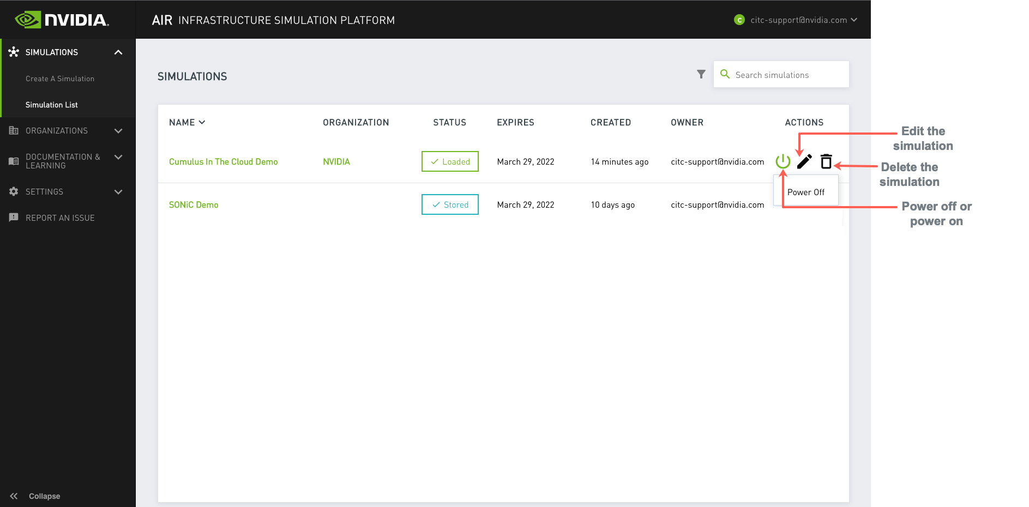1029x507 pixels.
Task: Open Report An Issue
Action: tap(60, 218)
